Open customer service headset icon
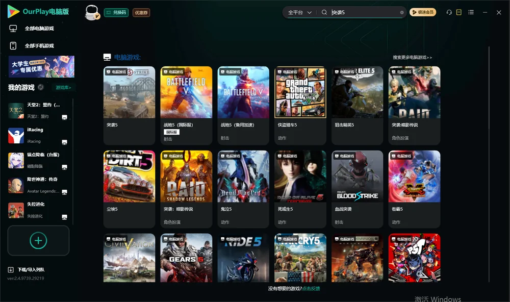This screenshot has width=510, height=302. coord(449,12)
